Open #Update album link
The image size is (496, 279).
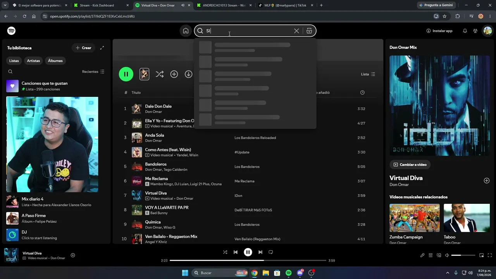point(242,152)
